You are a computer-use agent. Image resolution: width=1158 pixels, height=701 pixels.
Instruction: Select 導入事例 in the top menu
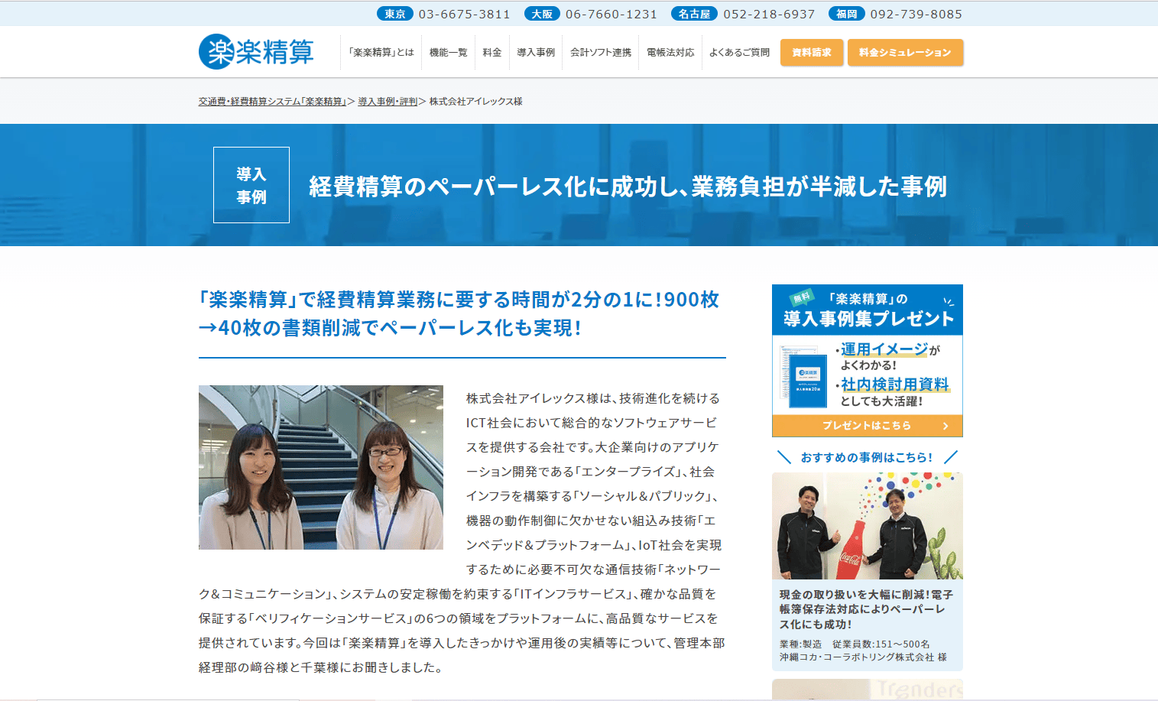pyautogui.click(x=536, y=53)
